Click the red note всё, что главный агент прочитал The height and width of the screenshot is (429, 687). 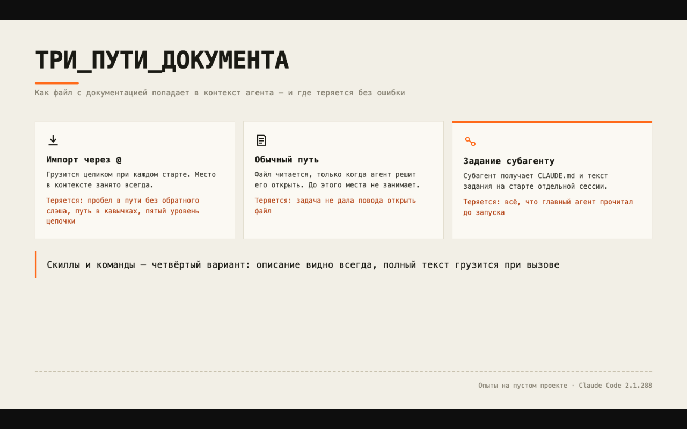click(x=548, y=207)
